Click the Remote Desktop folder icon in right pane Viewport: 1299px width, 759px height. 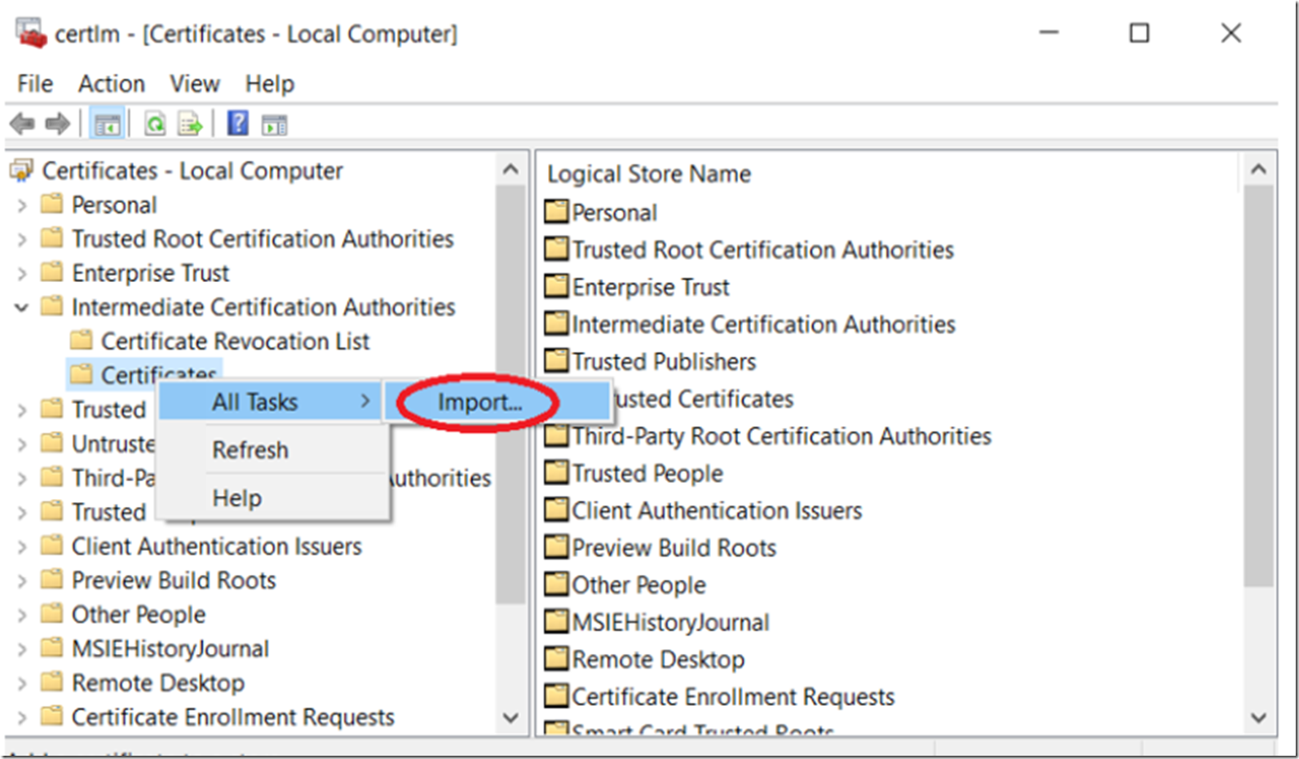point(556,658)
